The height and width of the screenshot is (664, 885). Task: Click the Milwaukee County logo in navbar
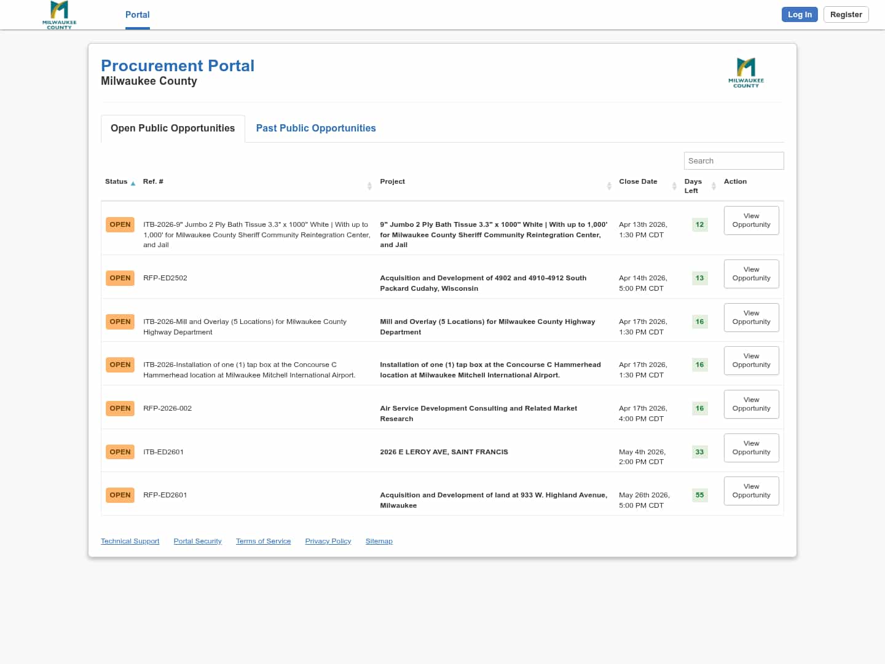59,15
